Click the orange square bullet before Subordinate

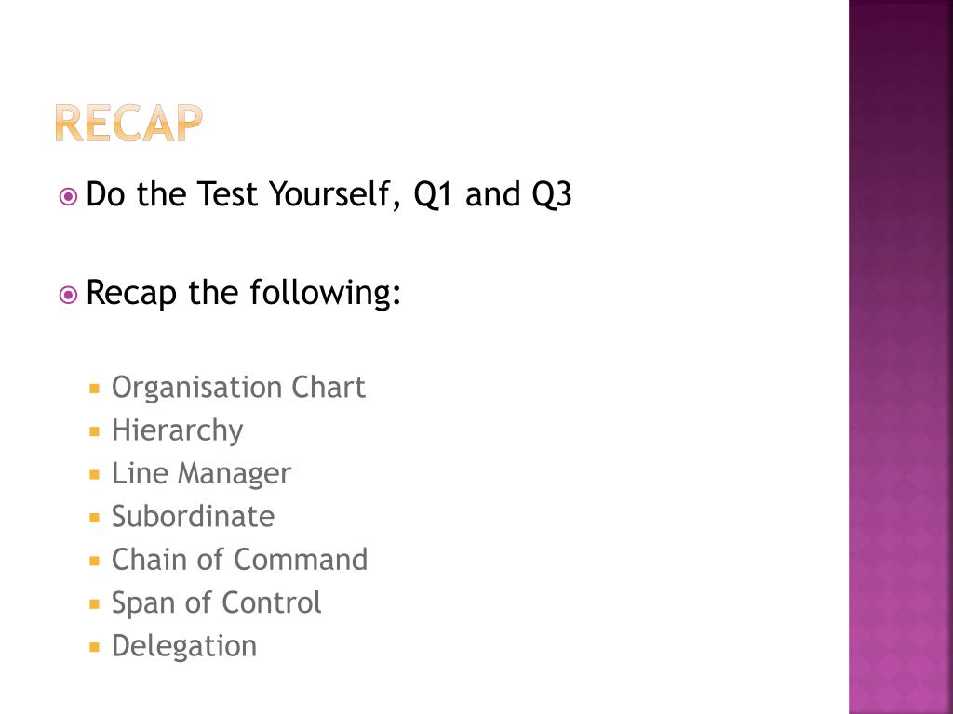pyautogui.click(x=94, y=518)
